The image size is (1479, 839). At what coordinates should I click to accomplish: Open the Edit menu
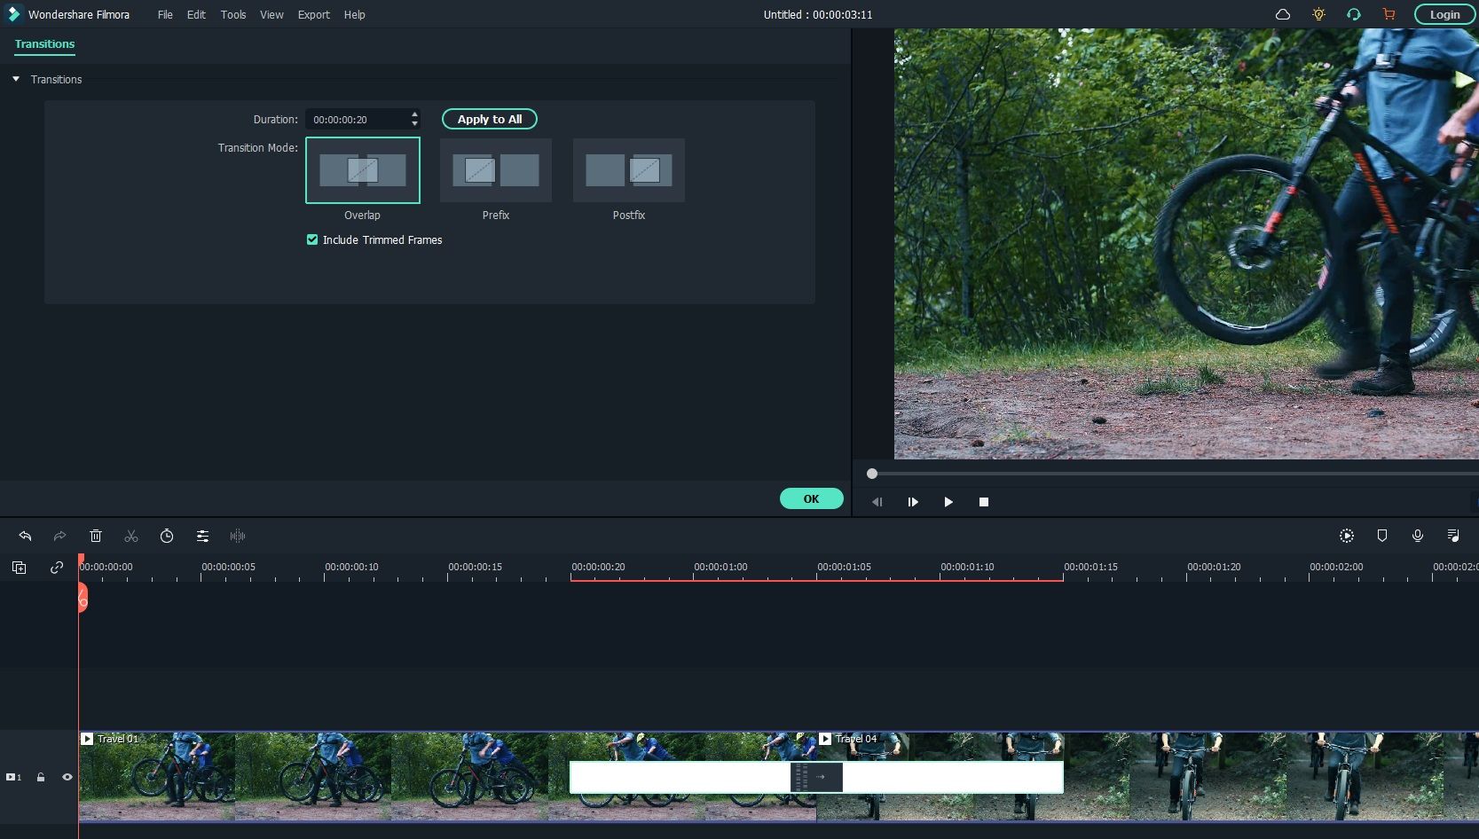click(196, 14)
